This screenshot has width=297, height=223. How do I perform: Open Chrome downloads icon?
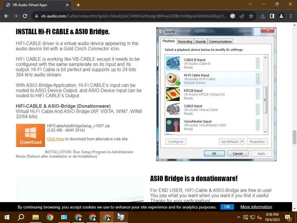point(263,16)
